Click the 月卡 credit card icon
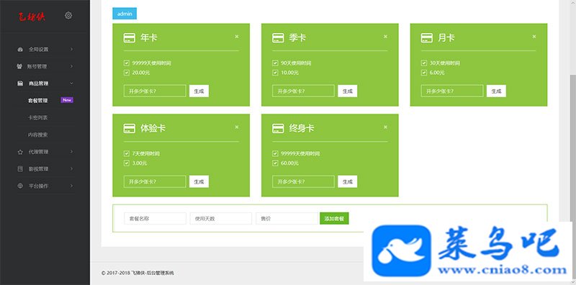Viewport: 576px width, 285px height. (x=427, y=38)
